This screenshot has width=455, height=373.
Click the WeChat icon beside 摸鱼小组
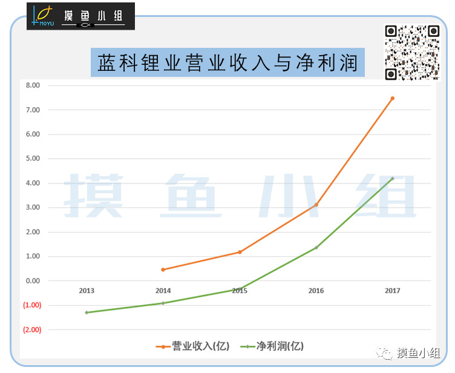pyautogui.click(x=384, y=353)
